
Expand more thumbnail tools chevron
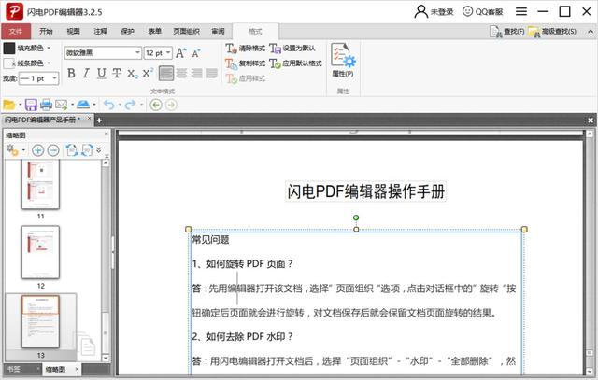pyautogui.click(x=99, y=149)
